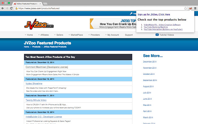View August 2014 archive
The image size is (198, 124).
(148, 86)
